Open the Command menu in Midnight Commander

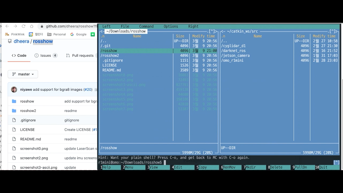point(146,26)
